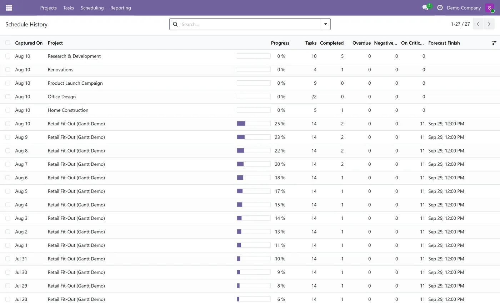The height and width of the screenshot is (304, 500).
Task: Open the activities clock icon
Action: click(440, 8)
